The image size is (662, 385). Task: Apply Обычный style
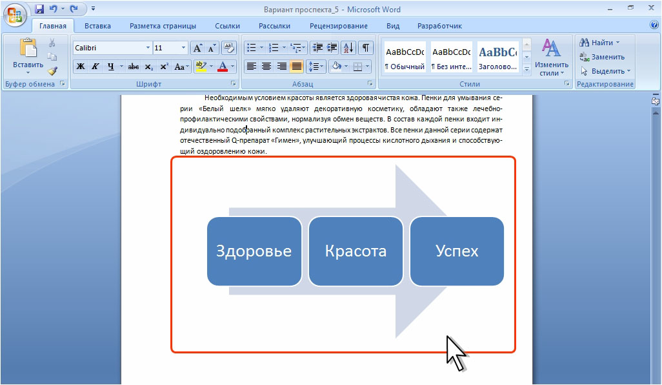click(x=405, y=58)
